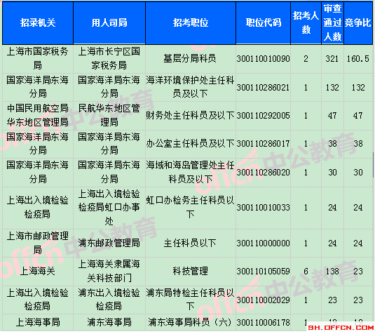The width and height of the screenshot is (375, 334).
Task: Select position code 300110010090
Action: point(263,59)
